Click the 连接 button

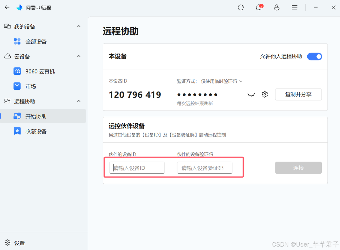[298, 168]
